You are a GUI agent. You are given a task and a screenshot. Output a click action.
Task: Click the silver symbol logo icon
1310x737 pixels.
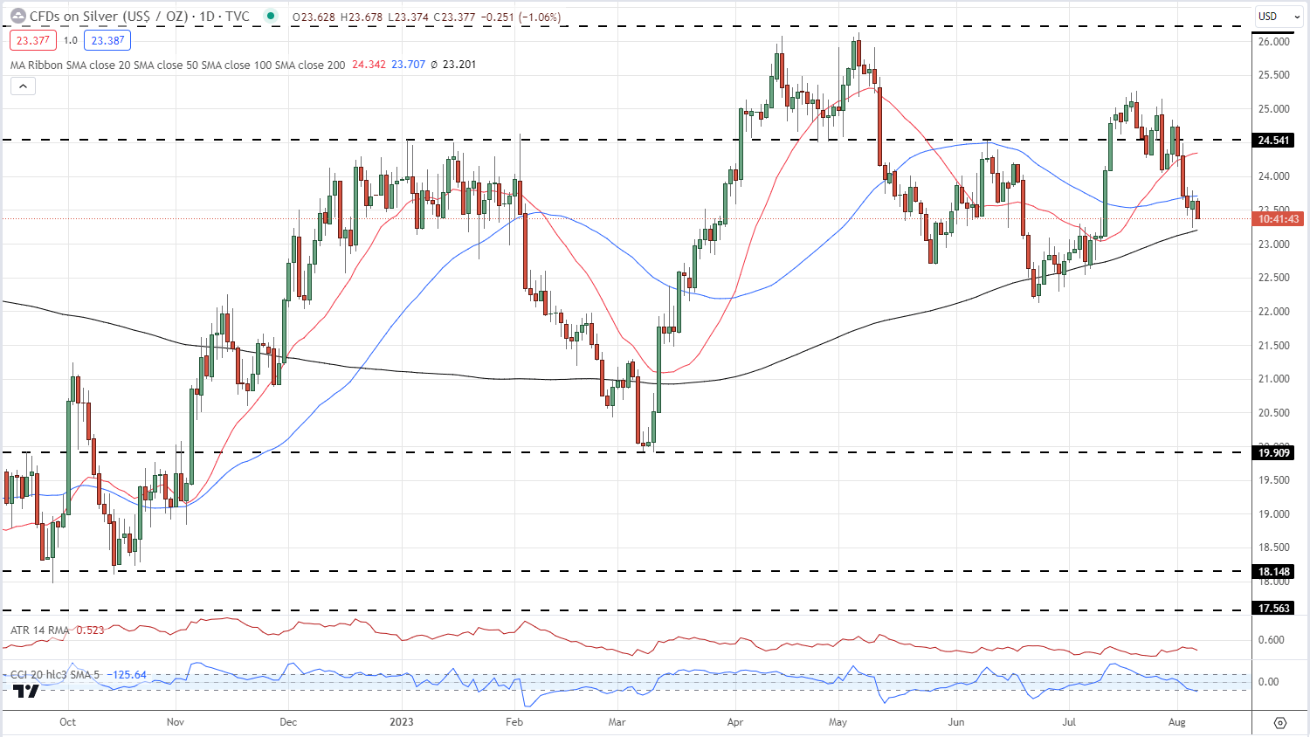click(x=18, y=16)
